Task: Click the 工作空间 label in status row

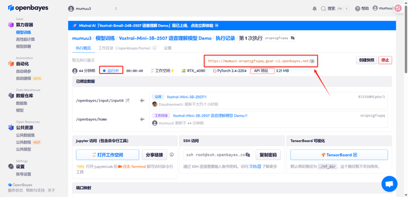Action: click(162, 71)
